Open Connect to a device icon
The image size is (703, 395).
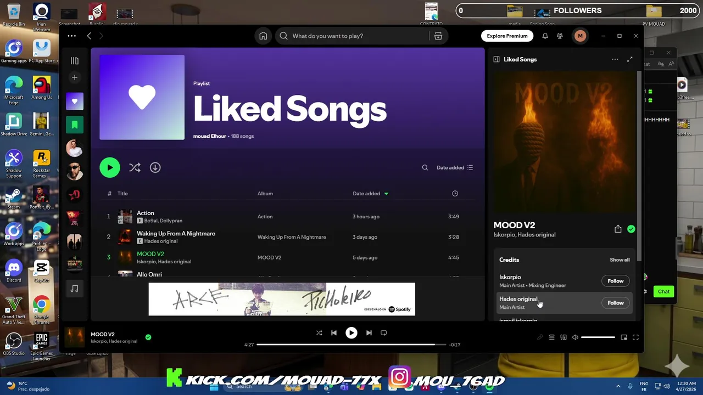(563, 337)
